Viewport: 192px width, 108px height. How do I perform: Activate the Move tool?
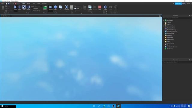pyautogui.click(x=20, y=8)
